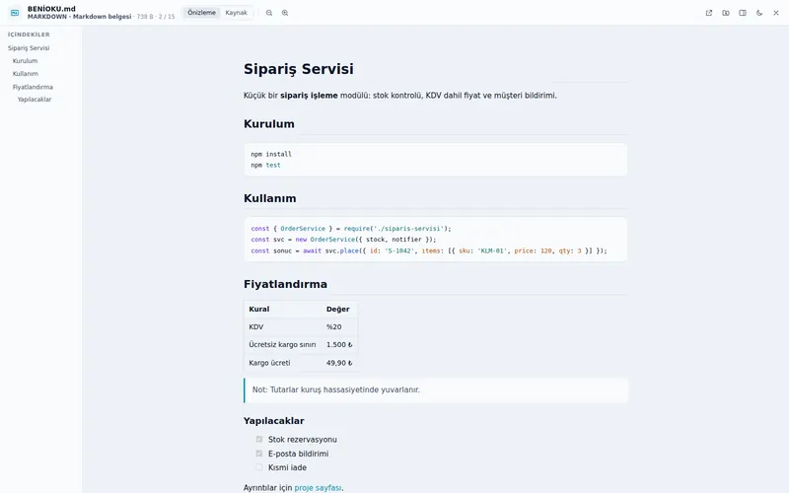789x493 pixels.
Task: Switch to Önizleme tab
Action: [x=201, y=13]
